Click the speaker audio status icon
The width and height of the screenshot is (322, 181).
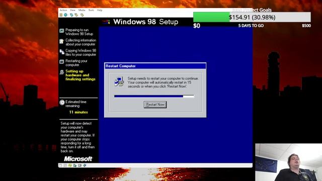coord(85,165)
